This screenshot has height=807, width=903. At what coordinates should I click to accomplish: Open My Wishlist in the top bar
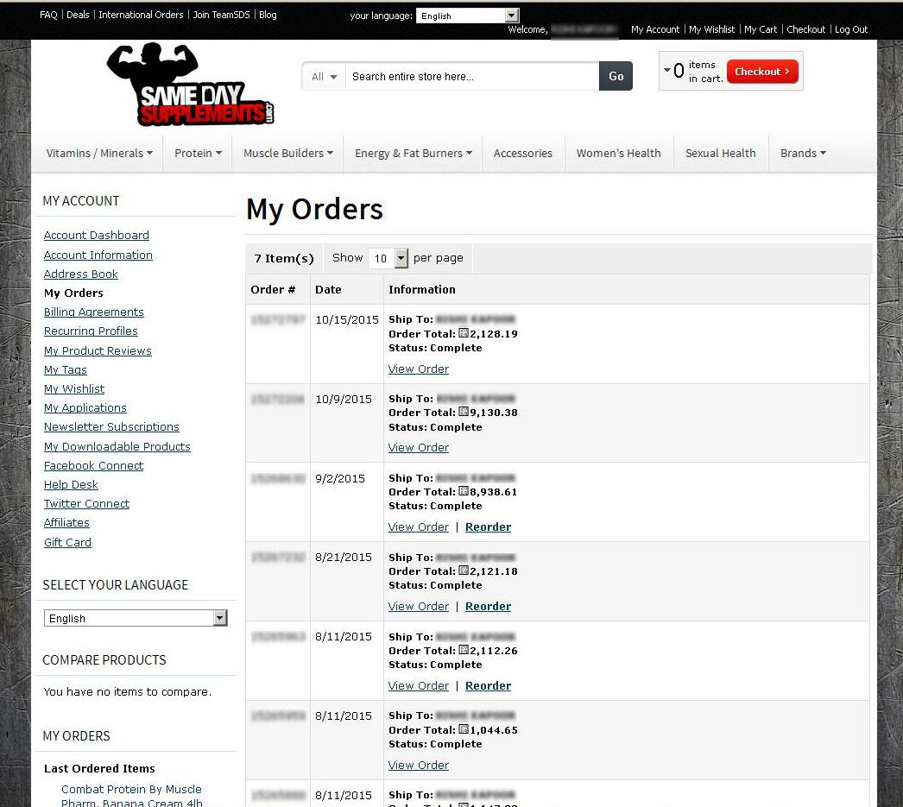712,29
